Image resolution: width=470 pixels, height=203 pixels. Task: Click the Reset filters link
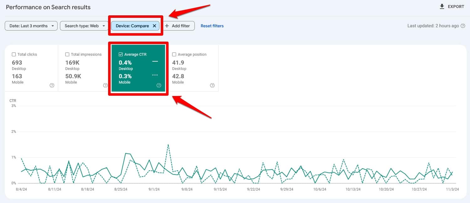pos(212,26)
